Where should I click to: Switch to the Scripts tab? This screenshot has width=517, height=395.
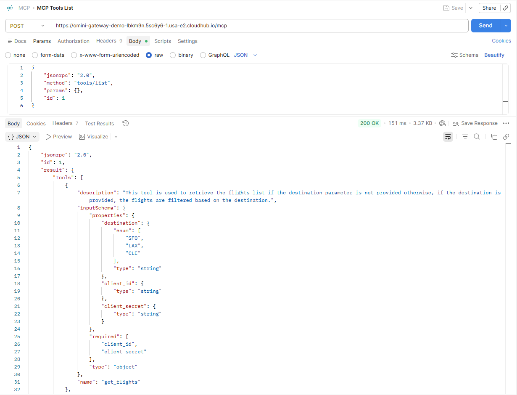(163, 41)
